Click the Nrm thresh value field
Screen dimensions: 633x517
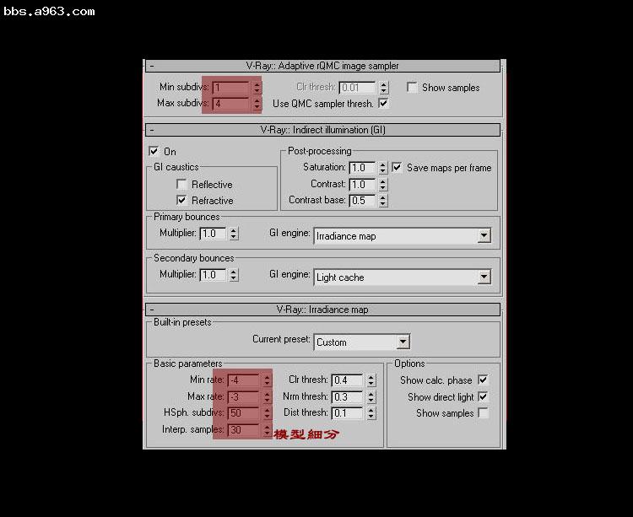(x=347, y=397)
